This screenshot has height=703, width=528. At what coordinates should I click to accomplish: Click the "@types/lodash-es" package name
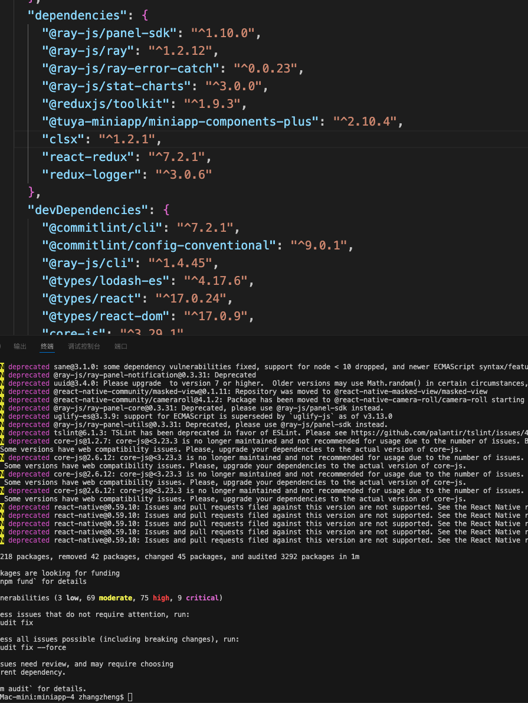[x=106, y=281]
